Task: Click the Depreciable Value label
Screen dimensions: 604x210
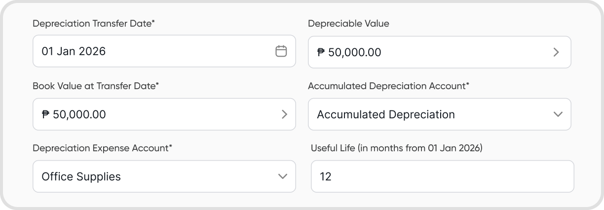Action: [x=348, y=23]
